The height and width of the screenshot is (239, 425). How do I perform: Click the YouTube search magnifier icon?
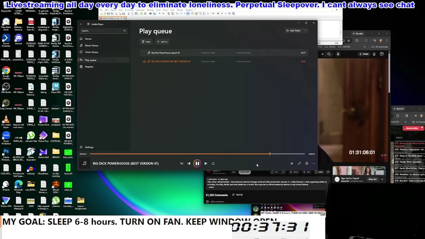pyautogui.click(x=329, y=54)
